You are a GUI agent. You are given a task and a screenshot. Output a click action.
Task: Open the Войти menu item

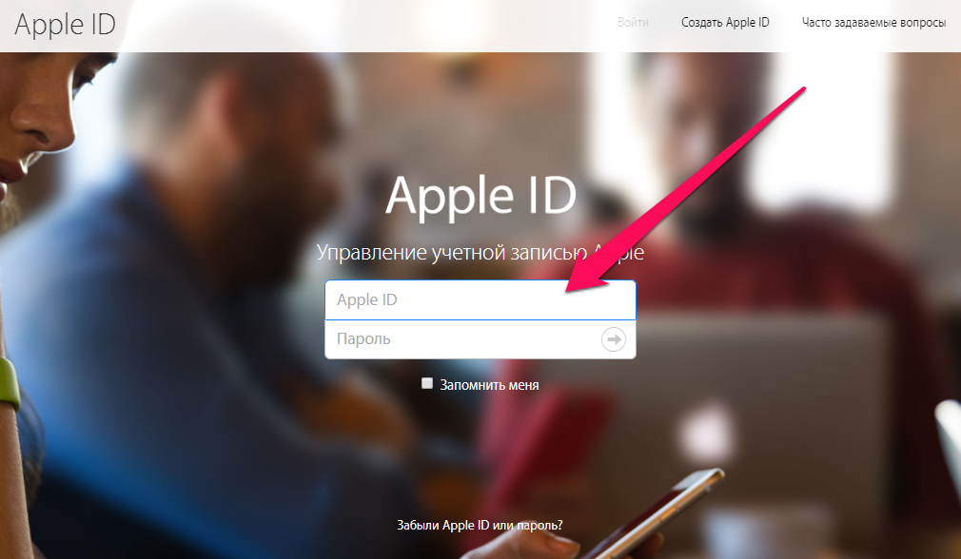tap(633, 23)
